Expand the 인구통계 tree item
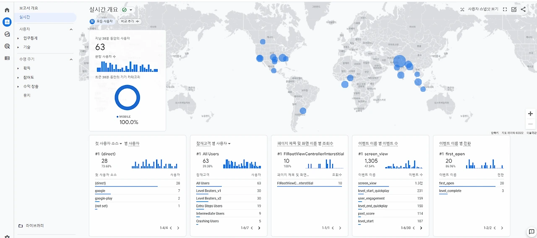The image size is (537, 238). 18,38
